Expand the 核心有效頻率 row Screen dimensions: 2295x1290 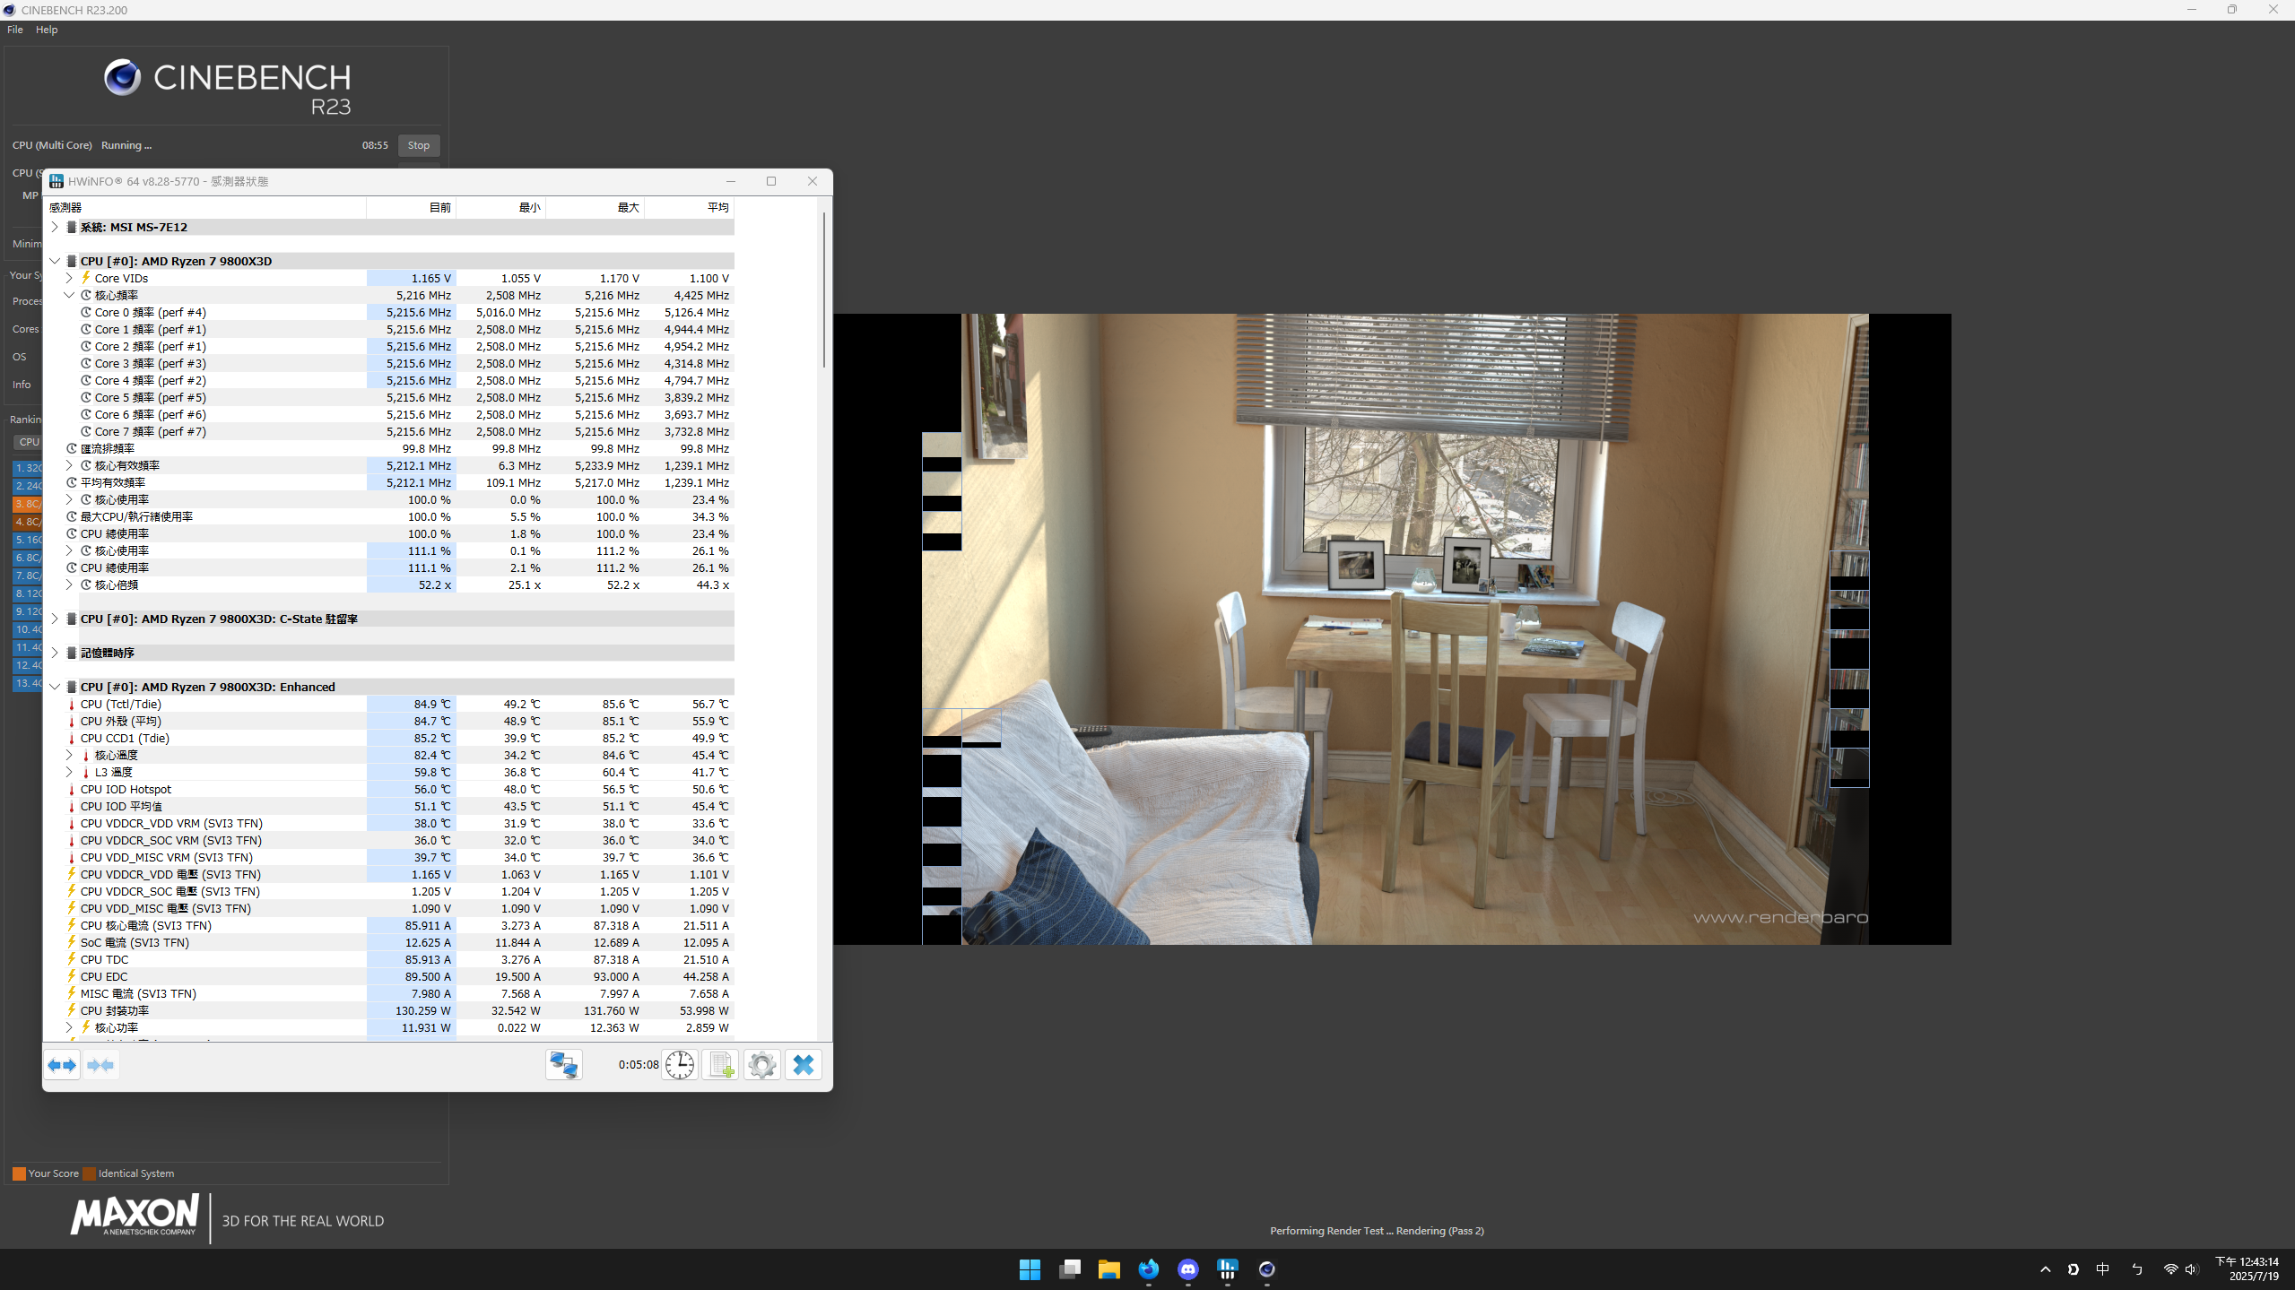click(x=69, y=465)
